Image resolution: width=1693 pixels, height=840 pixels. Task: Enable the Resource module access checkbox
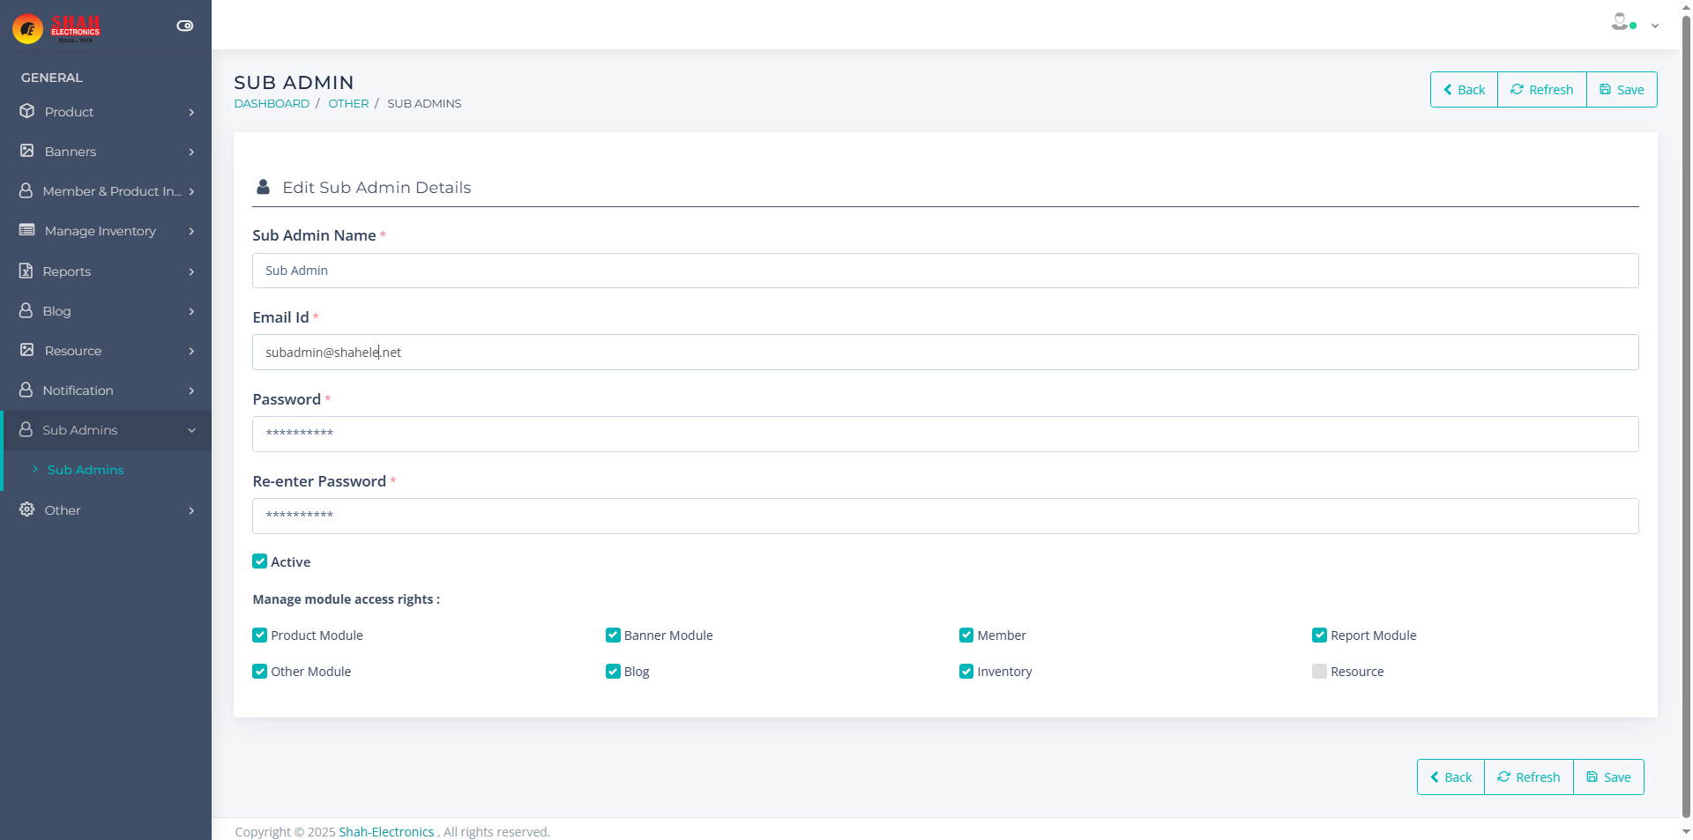tap(1319, 672)
